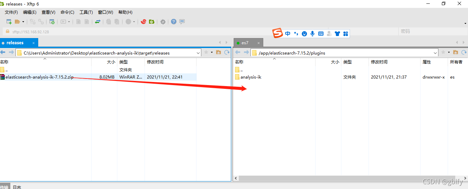This screenshot has width=468, height=189.
Task: Click Forward arrow in remote es7 pane
Action: [246, 52]
